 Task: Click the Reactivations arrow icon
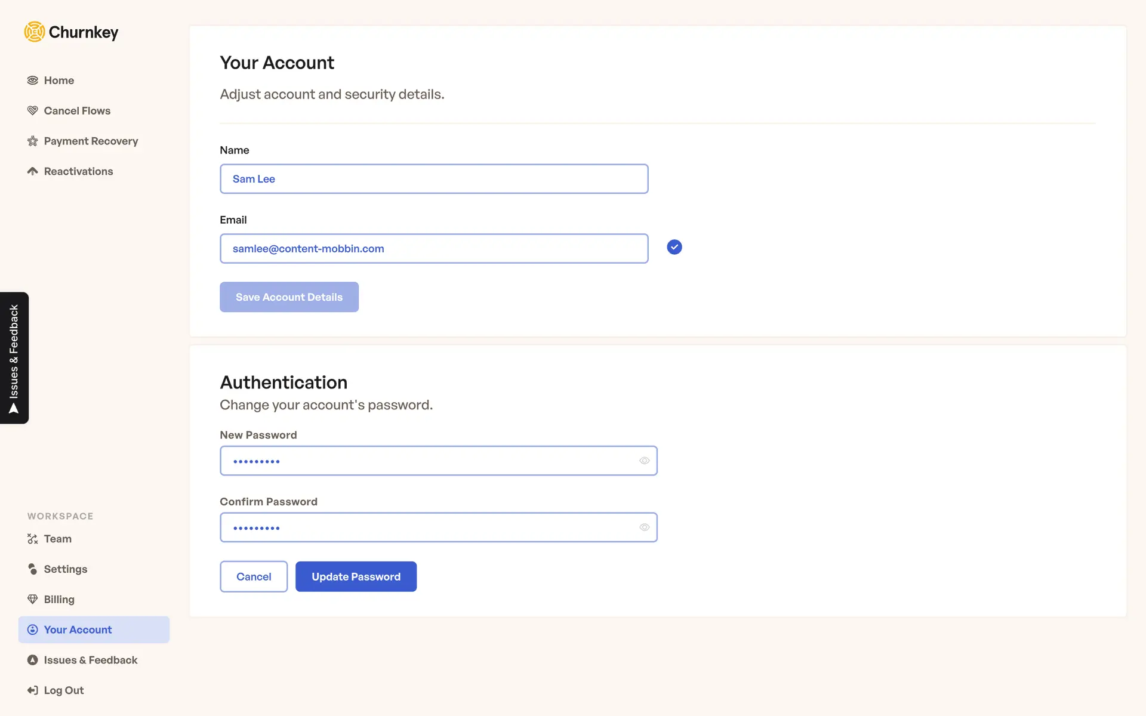[33, 172]
